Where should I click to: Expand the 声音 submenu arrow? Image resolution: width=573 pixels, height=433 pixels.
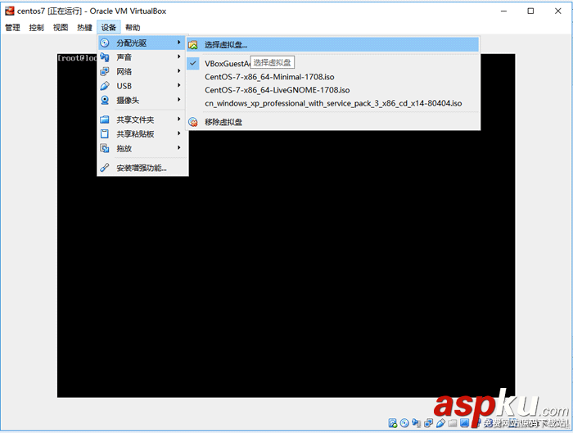coord(179,56)
